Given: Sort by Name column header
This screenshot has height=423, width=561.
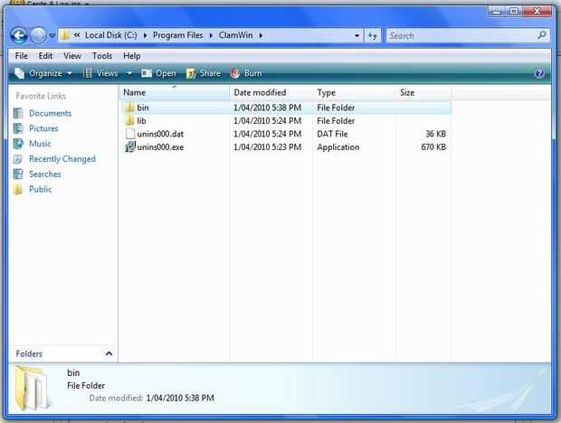Looking at the screenshot, I should 174,92.
